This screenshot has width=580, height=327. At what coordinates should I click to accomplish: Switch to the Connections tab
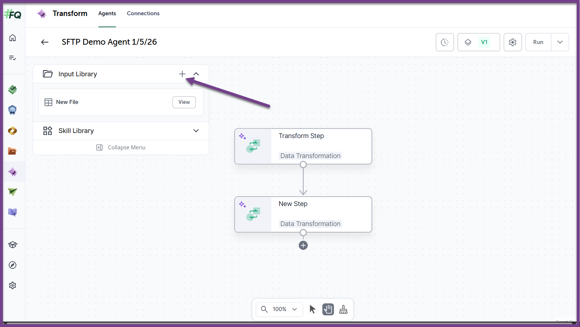143,13
